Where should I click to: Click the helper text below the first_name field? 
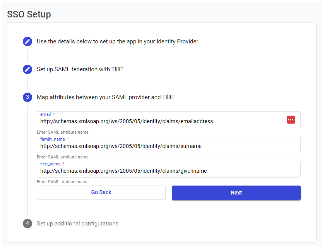click(63, 182)
